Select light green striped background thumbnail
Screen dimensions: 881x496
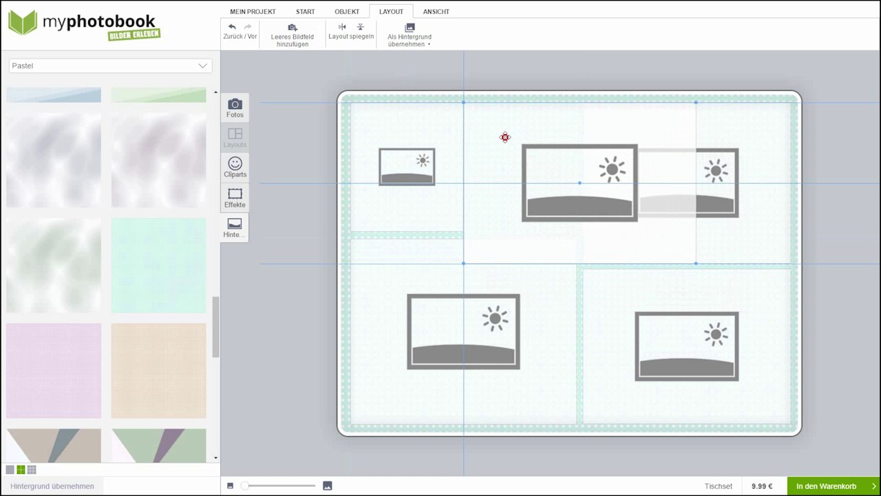[x=158, y=95]
